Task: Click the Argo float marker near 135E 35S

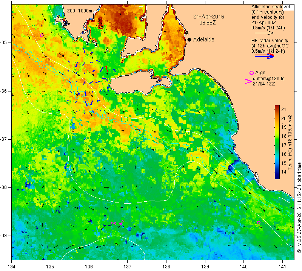Action: click(42, 35)
